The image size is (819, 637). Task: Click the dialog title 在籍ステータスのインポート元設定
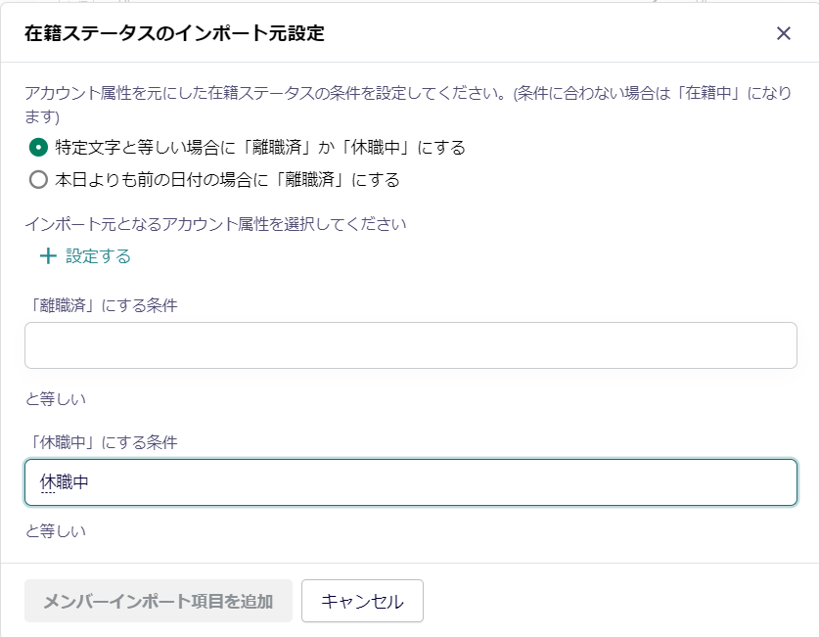[x=174, y=33]
